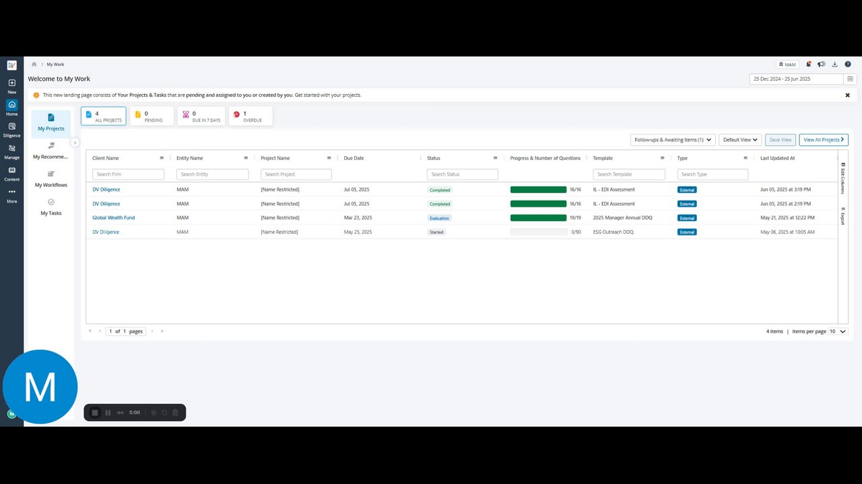Open the Edit Columns side panel
The height and width of the screenshot is (484, 862).
(x=842, y=179)
